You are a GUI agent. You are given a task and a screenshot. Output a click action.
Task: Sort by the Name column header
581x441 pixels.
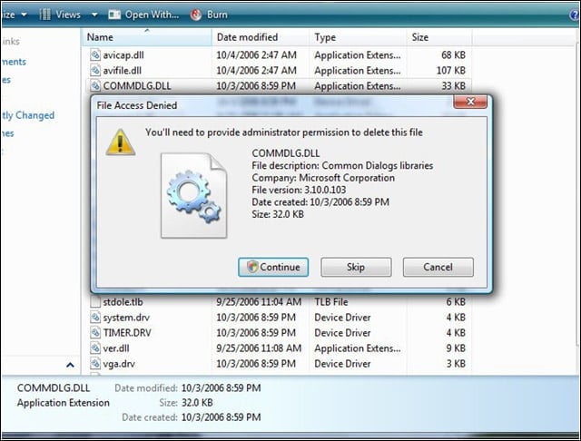pos(147,37)
